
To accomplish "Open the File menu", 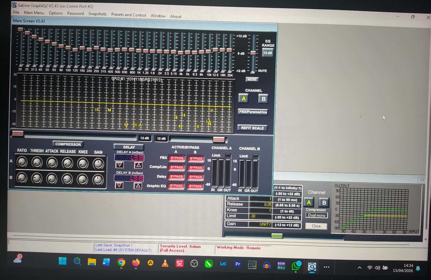I will 16,12.
